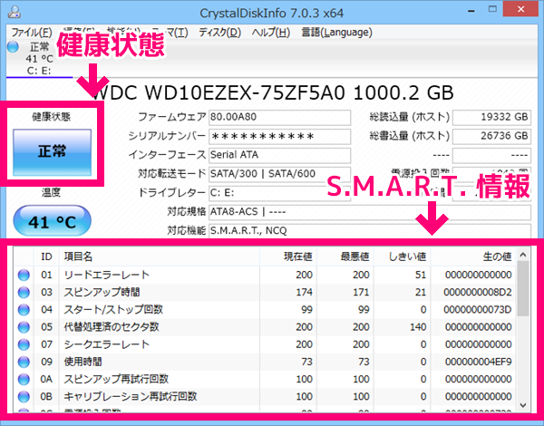The width and height of the screenshot is (544, 426).
Task: Click status orb for スピンアップ時間 row
Action: click(x=24, y=292)
